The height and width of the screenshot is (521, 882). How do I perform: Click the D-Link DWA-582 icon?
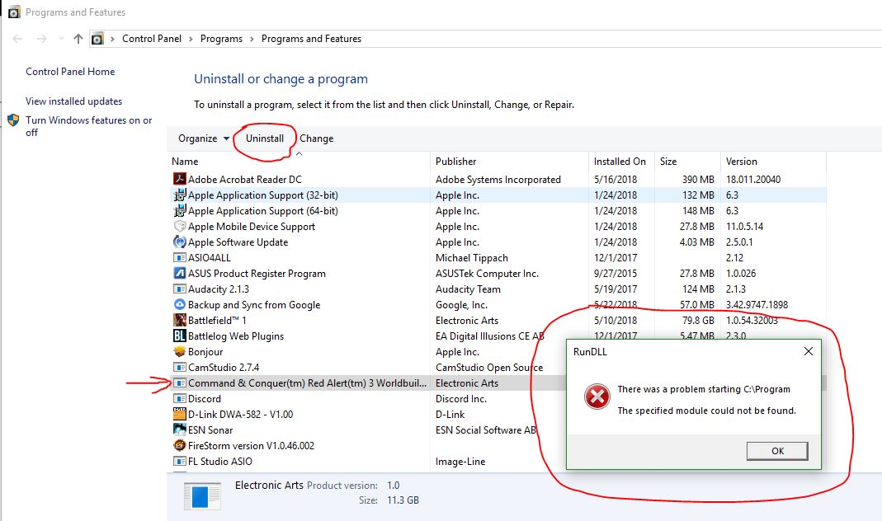tap(179, 414)
